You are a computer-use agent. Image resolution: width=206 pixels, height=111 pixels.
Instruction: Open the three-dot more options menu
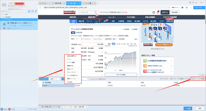point(191,7)
